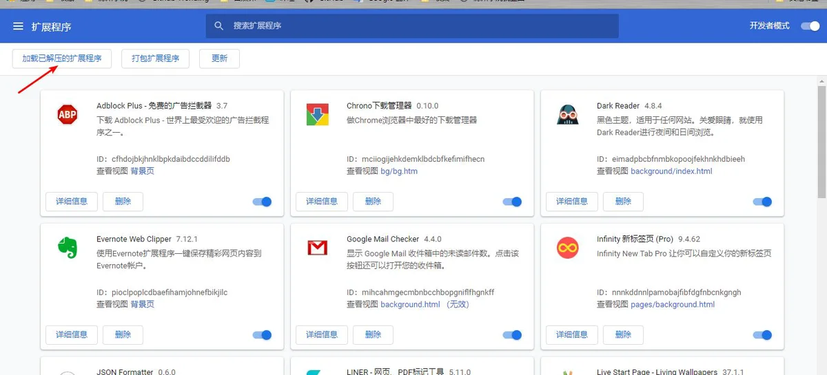Open the hamburger main menu
The width and height of the screenshot is (827, 375).
click(x=18, y=26)
